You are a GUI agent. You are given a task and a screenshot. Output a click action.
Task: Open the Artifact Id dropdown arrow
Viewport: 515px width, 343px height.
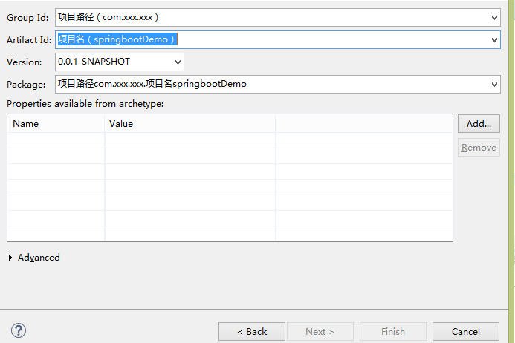[494, 40]
